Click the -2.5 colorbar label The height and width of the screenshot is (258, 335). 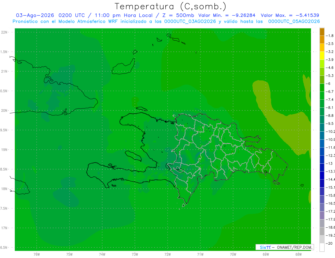pos(330,44)
